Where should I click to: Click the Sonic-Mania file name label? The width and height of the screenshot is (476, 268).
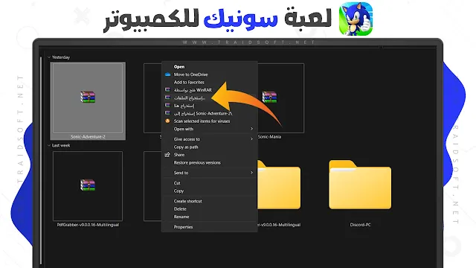(x=269, y=137)
